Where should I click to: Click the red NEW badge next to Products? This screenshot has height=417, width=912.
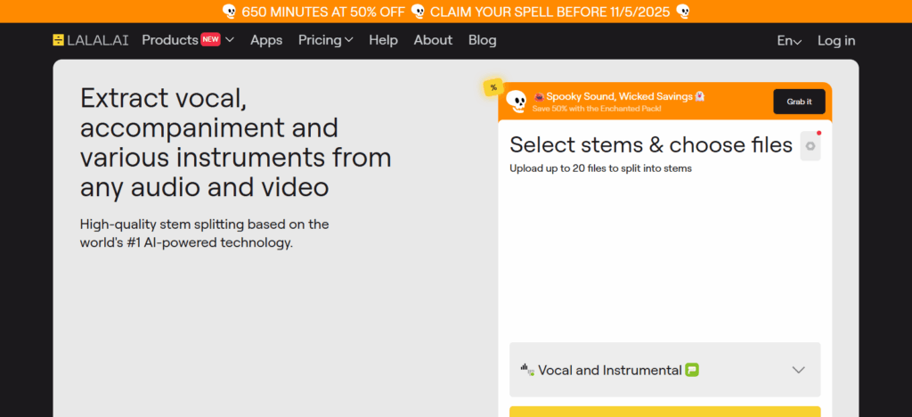(x=210, y=40)
